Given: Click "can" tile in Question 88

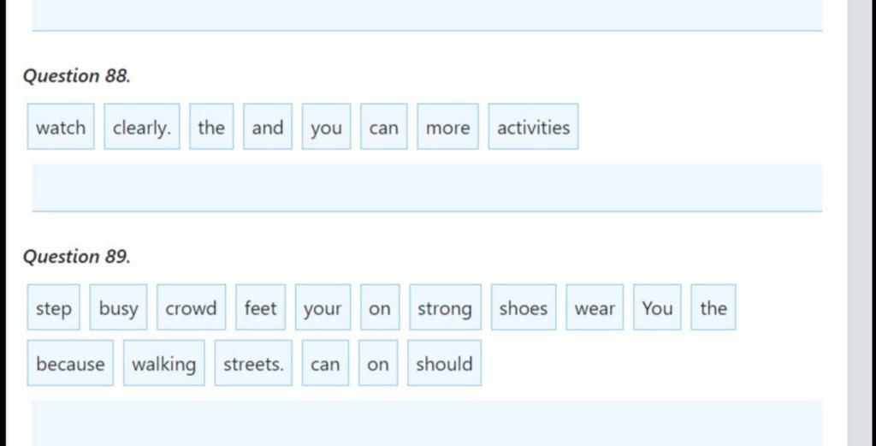Looking at the screenshot, I should tap(383, 128).
